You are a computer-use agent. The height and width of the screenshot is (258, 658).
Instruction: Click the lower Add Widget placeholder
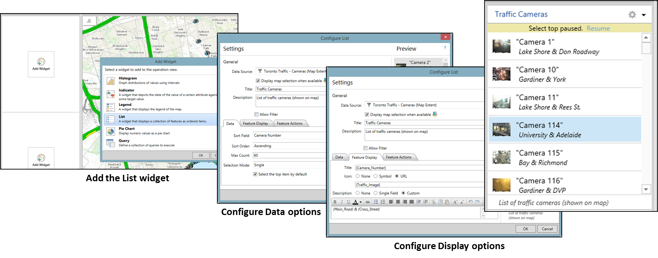(x=41, y=158)
